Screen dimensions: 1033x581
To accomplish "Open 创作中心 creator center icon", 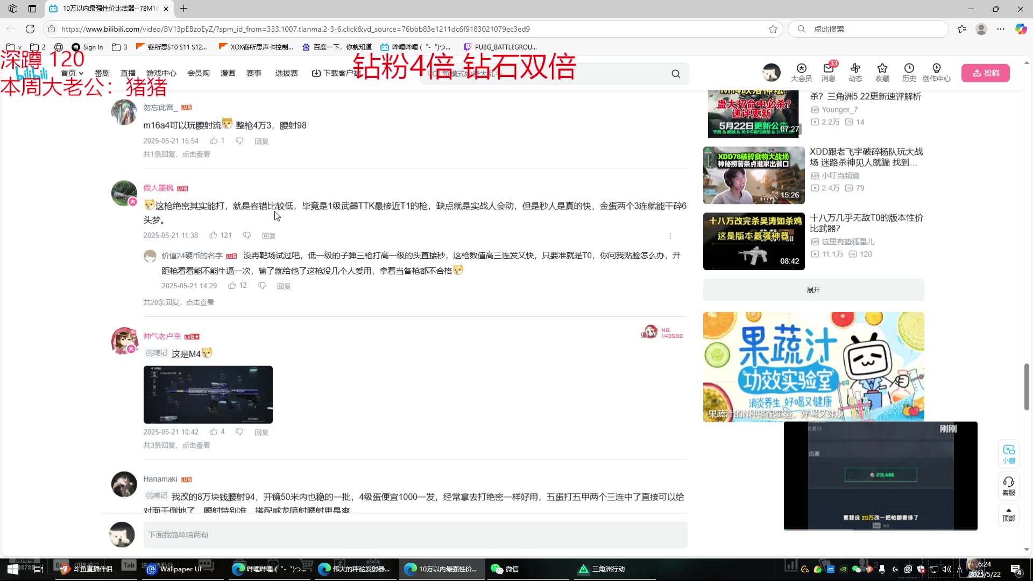I will (x=937, y=73).
